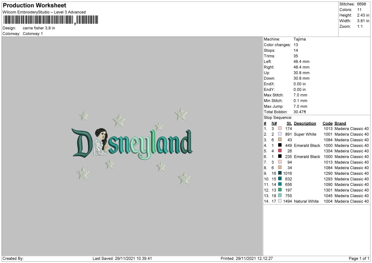Click thread code 1290 in row 9
372x263 pixels.
click(x=328, y=173)
